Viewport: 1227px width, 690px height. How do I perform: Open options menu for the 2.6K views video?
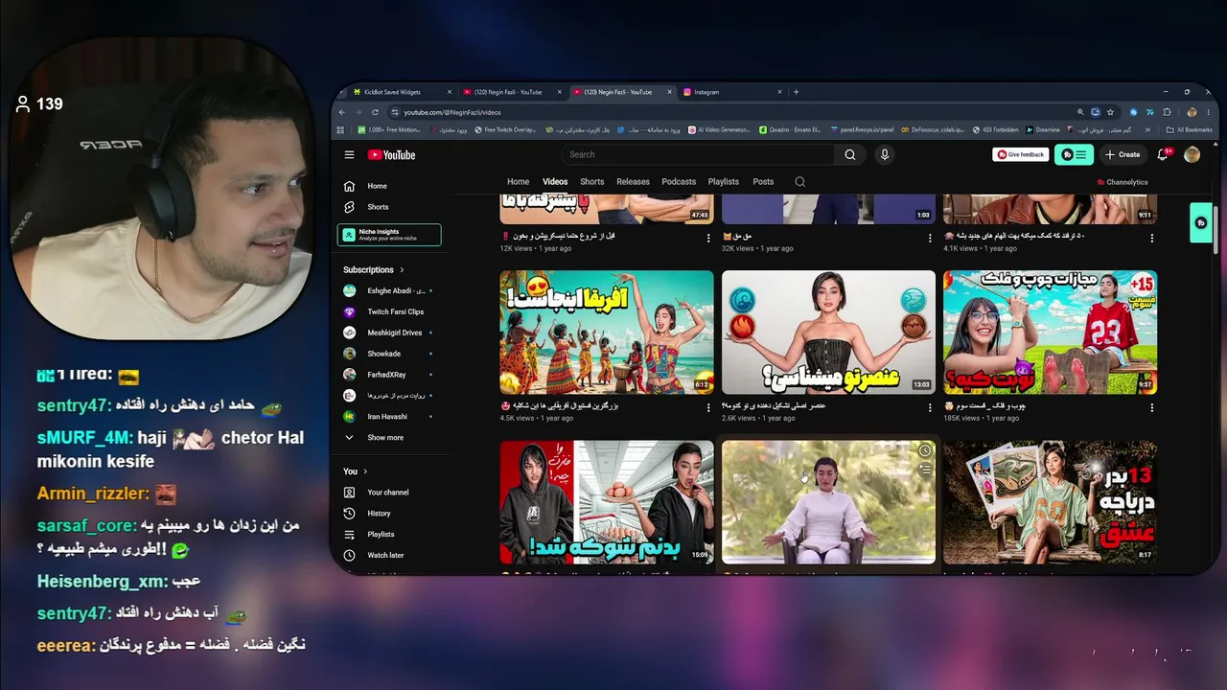pos(930,408)
